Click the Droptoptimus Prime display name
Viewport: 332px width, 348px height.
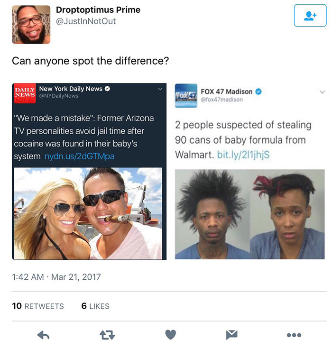click(x=98, y=10)
